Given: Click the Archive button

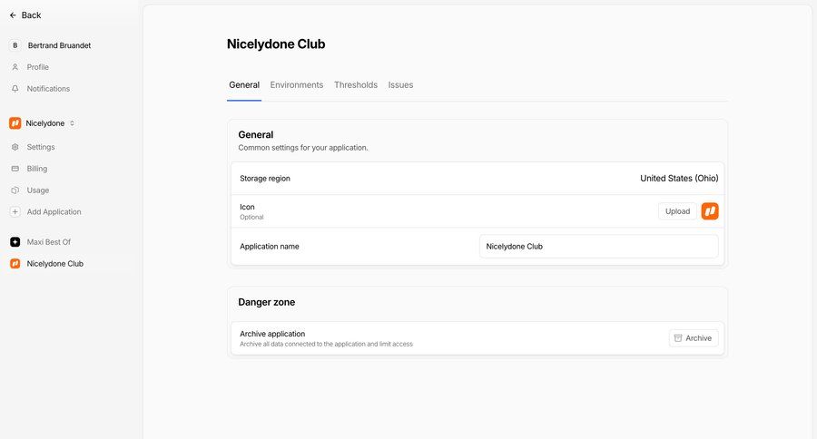Looking at the screenshot, I should coord(694,338).
